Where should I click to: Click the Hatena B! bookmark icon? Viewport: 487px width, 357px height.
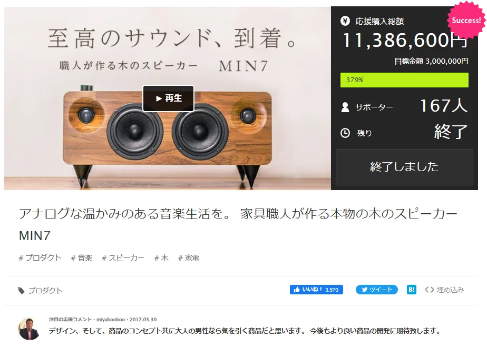tap(412, 290)
